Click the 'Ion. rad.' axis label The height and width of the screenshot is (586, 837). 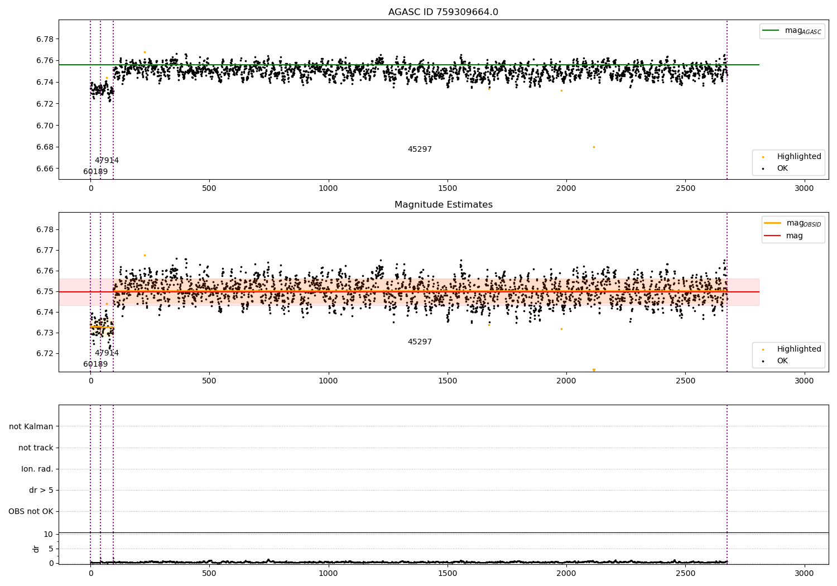(x=37, y=469)
